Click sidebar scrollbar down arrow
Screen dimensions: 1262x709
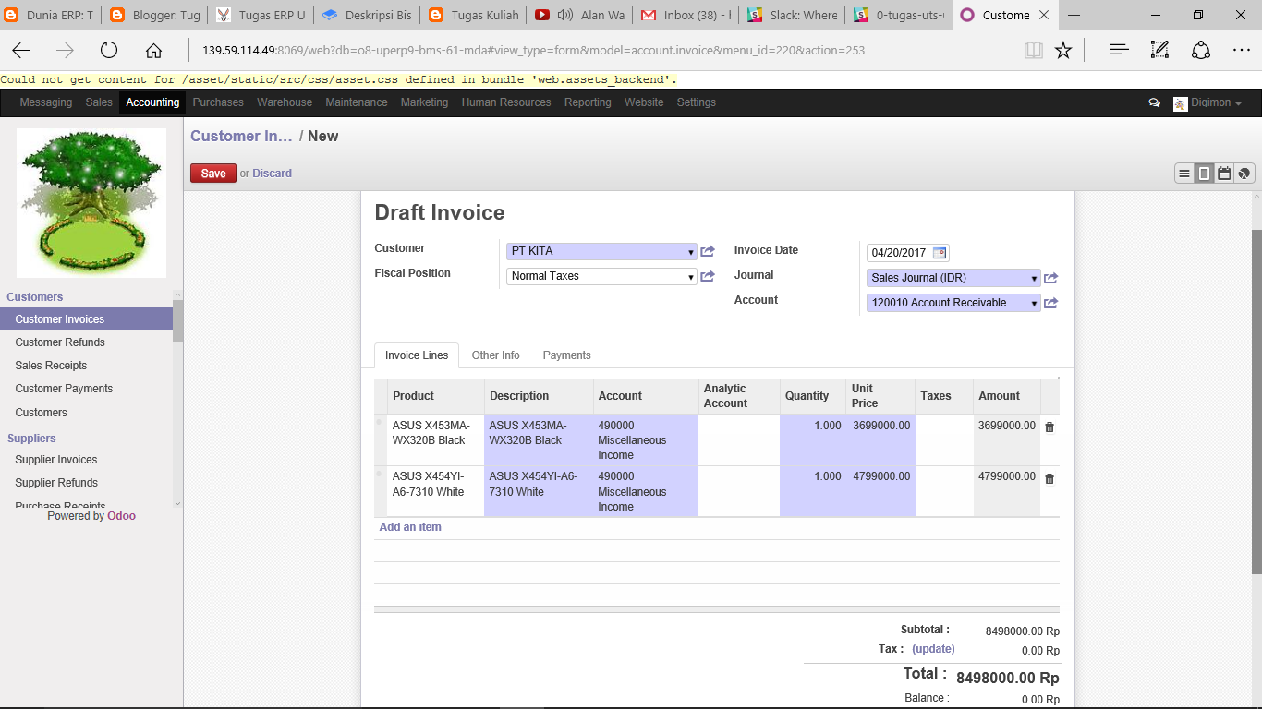[177, 503]
